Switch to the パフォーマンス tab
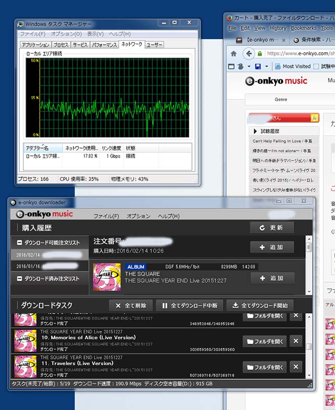 (x=104, y=45)
